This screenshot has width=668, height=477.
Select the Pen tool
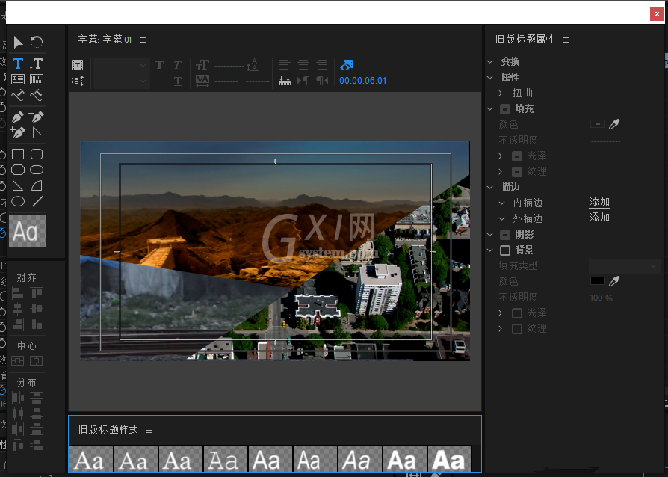tap(18, 117)
